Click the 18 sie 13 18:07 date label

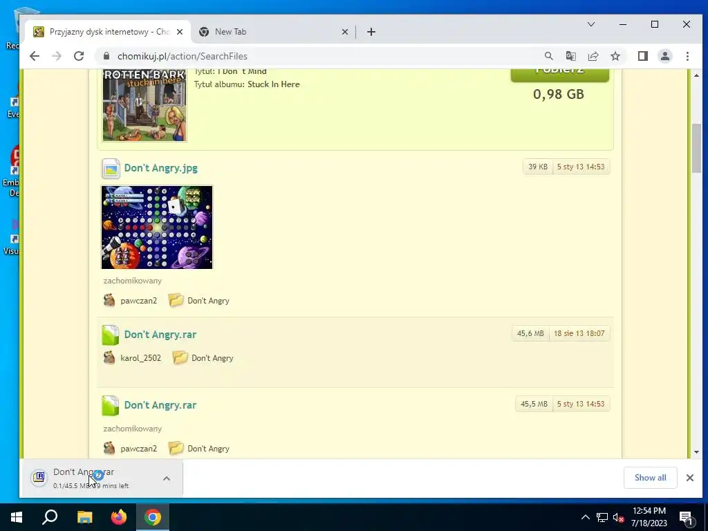click(x=579, y=333)
